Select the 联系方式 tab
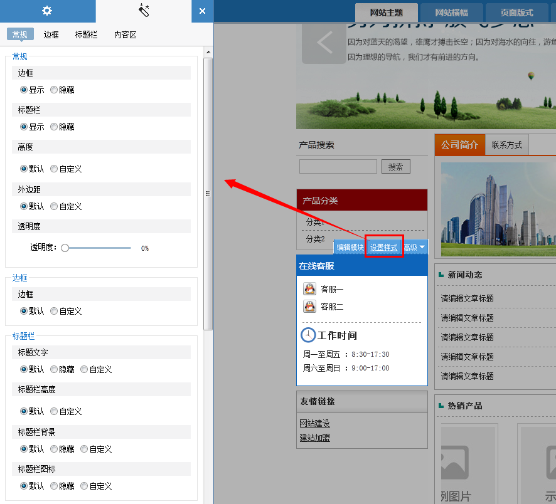 506,145
